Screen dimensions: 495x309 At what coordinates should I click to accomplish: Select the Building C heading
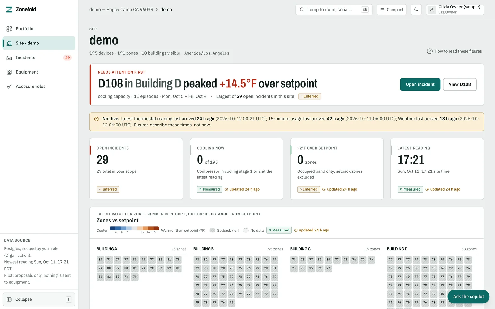[300, 249]
